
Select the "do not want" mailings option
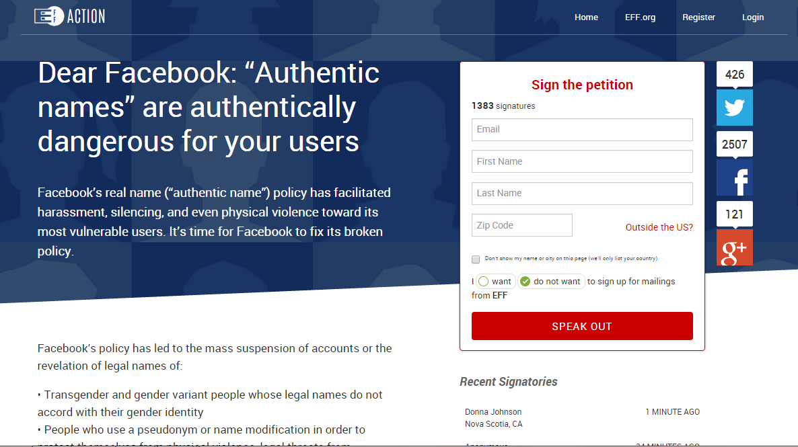coord(525,282)
